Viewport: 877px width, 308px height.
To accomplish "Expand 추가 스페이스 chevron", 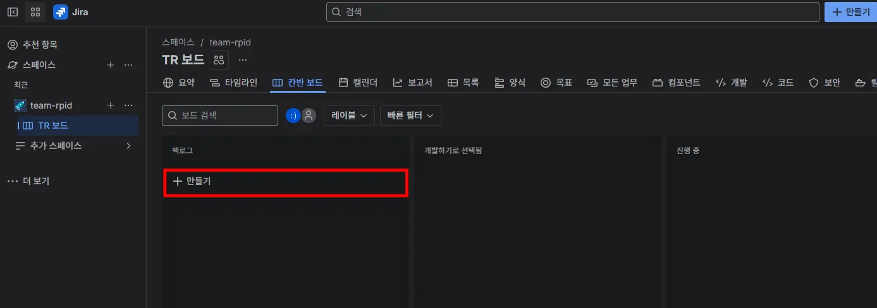I will pos(128,145).
